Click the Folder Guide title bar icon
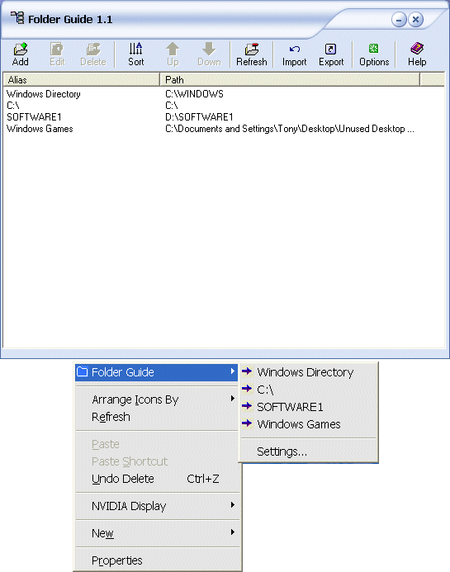 tap(17, 17)
